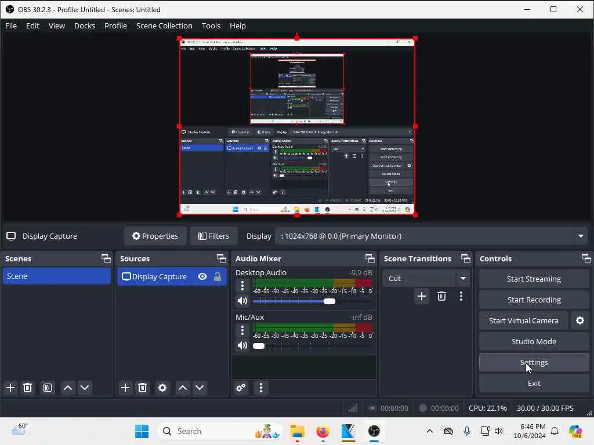The height and width of the screenshot is (445, 594).
Task: Move scene up arrow in Scenes dock
Action: pos(68,388)
